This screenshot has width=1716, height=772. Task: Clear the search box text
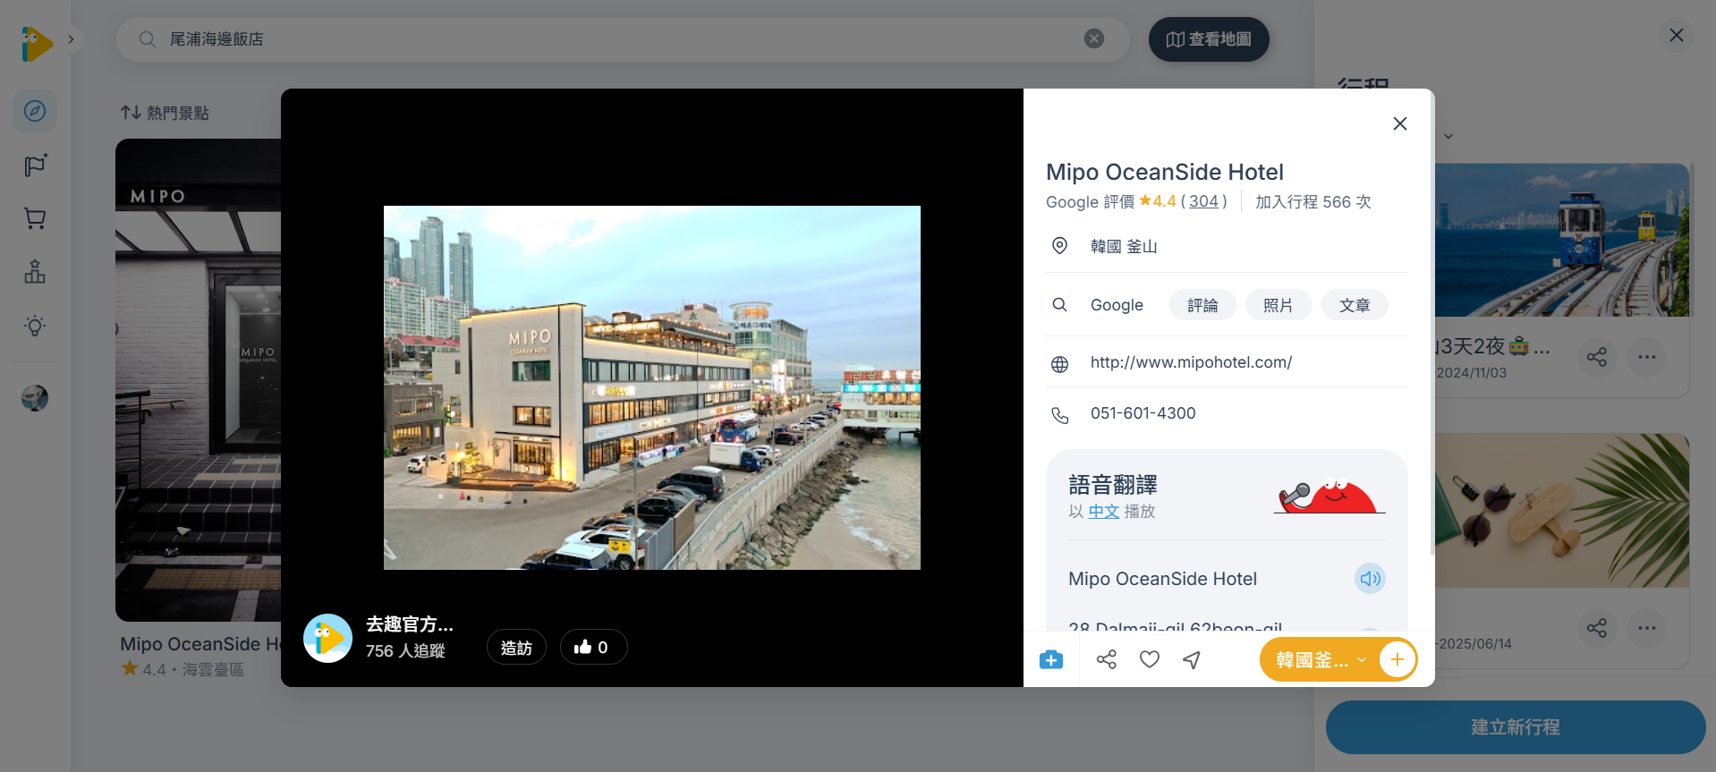[x=1093, y=38]
